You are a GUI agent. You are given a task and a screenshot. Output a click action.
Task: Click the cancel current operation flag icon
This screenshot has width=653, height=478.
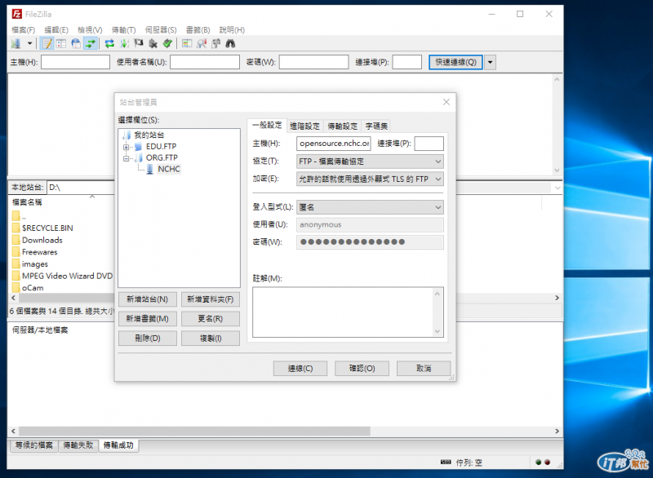point(139,44)
